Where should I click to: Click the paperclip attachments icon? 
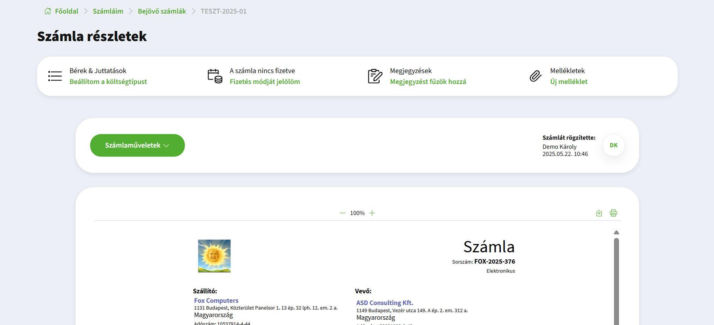pyautogui.click(x=535, y=76)
